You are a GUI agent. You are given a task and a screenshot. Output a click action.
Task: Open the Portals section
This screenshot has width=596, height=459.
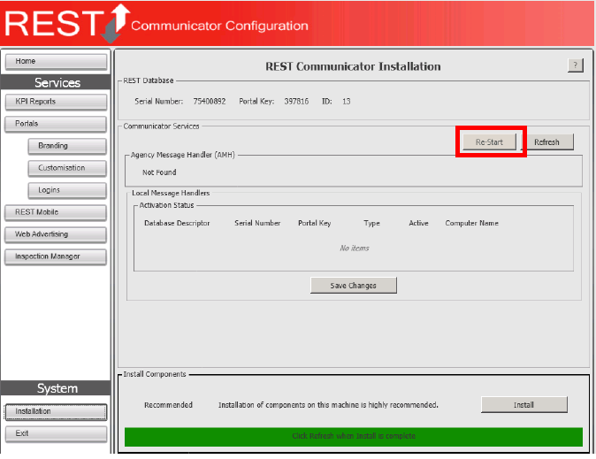(56, 124)
